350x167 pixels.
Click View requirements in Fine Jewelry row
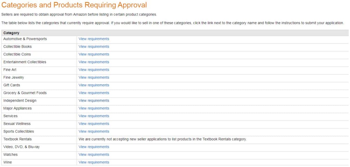94,77
